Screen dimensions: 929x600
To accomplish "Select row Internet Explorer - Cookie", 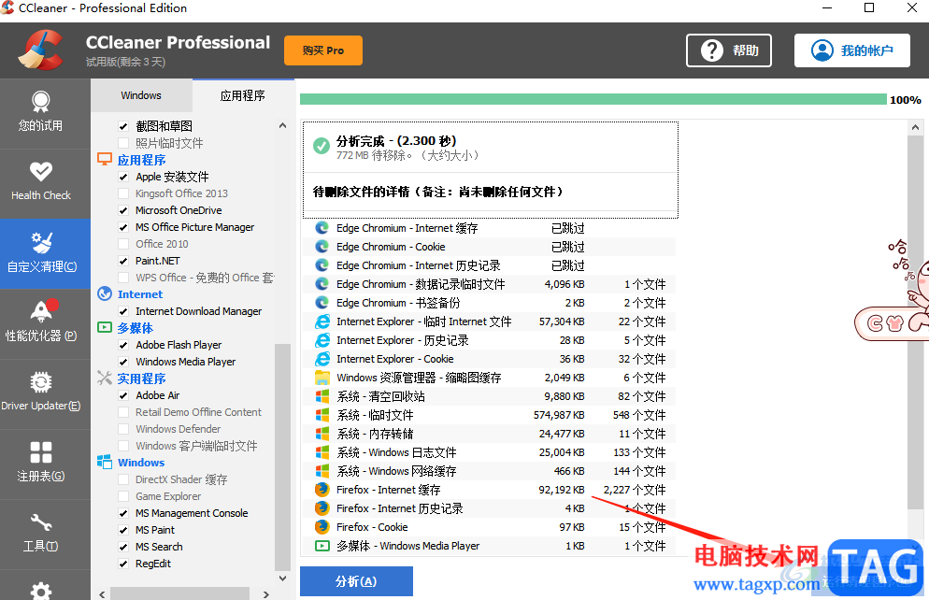I will click(490, 359).
